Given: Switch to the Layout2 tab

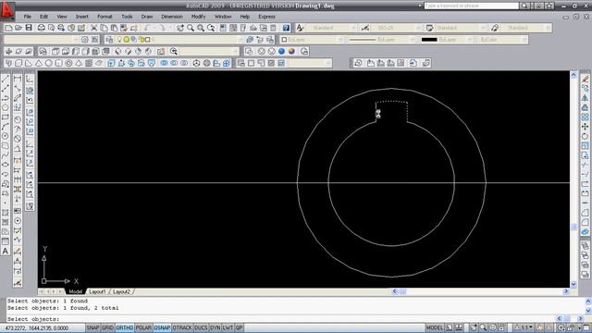Looking at the screenshot, I should (121, 292).
